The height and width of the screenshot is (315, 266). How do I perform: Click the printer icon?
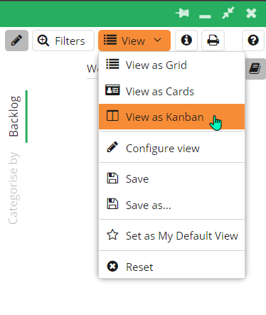click(x=213, y=41)
